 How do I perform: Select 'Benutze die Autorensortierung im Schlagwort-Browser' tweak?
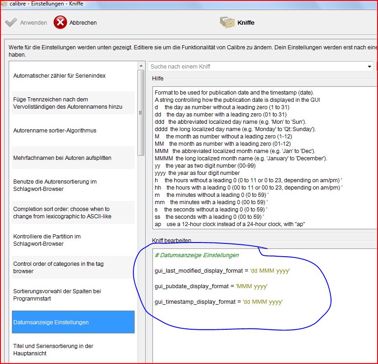73,185
